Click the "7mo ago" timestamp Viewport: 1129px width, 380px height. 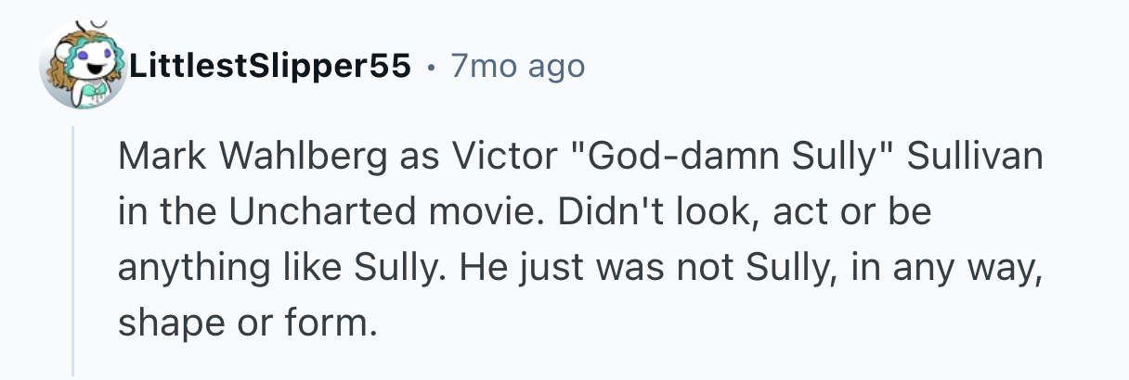[517, 67]
